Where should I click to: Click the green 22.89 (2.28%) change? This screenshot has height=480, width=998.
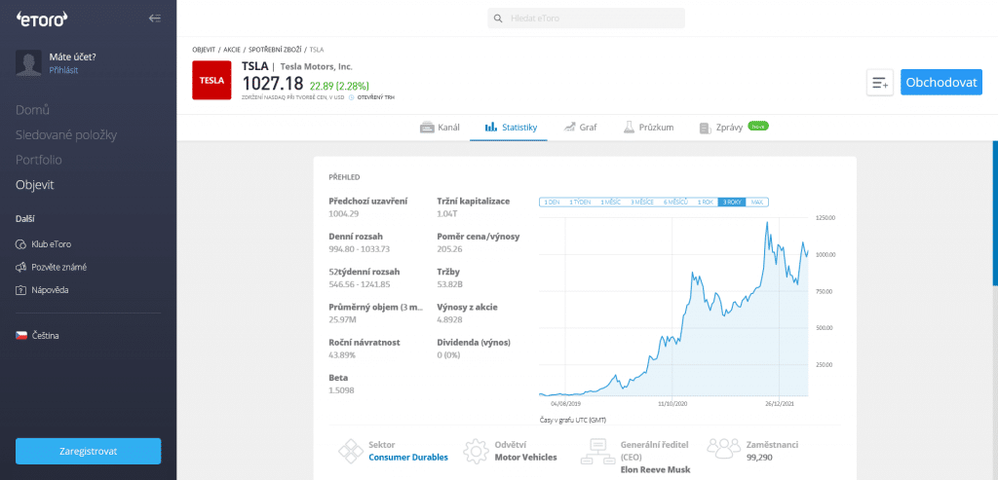pyautogui.click(x=339, y=85)
